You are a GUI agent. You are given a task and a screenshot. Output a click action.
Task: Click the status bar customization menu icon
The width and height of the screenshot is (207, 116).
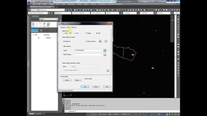pos(179,114)
